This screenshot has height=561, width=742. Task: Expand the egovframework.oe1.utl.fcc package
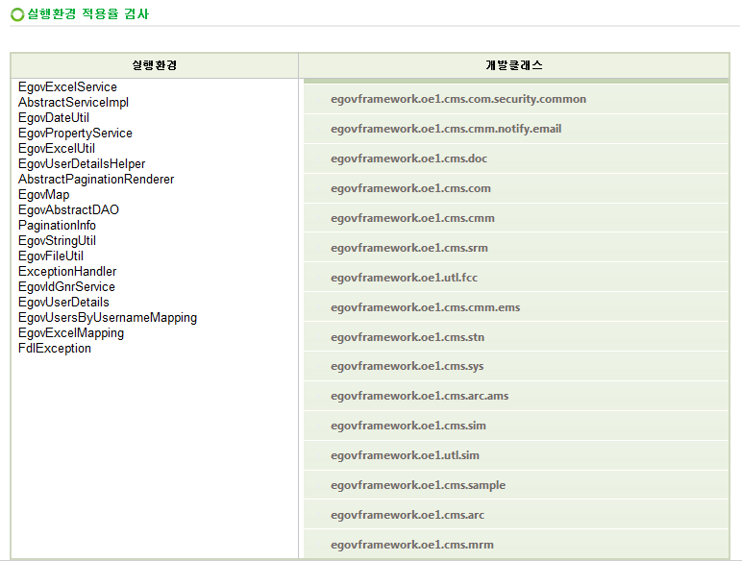(x=404, y=278)
